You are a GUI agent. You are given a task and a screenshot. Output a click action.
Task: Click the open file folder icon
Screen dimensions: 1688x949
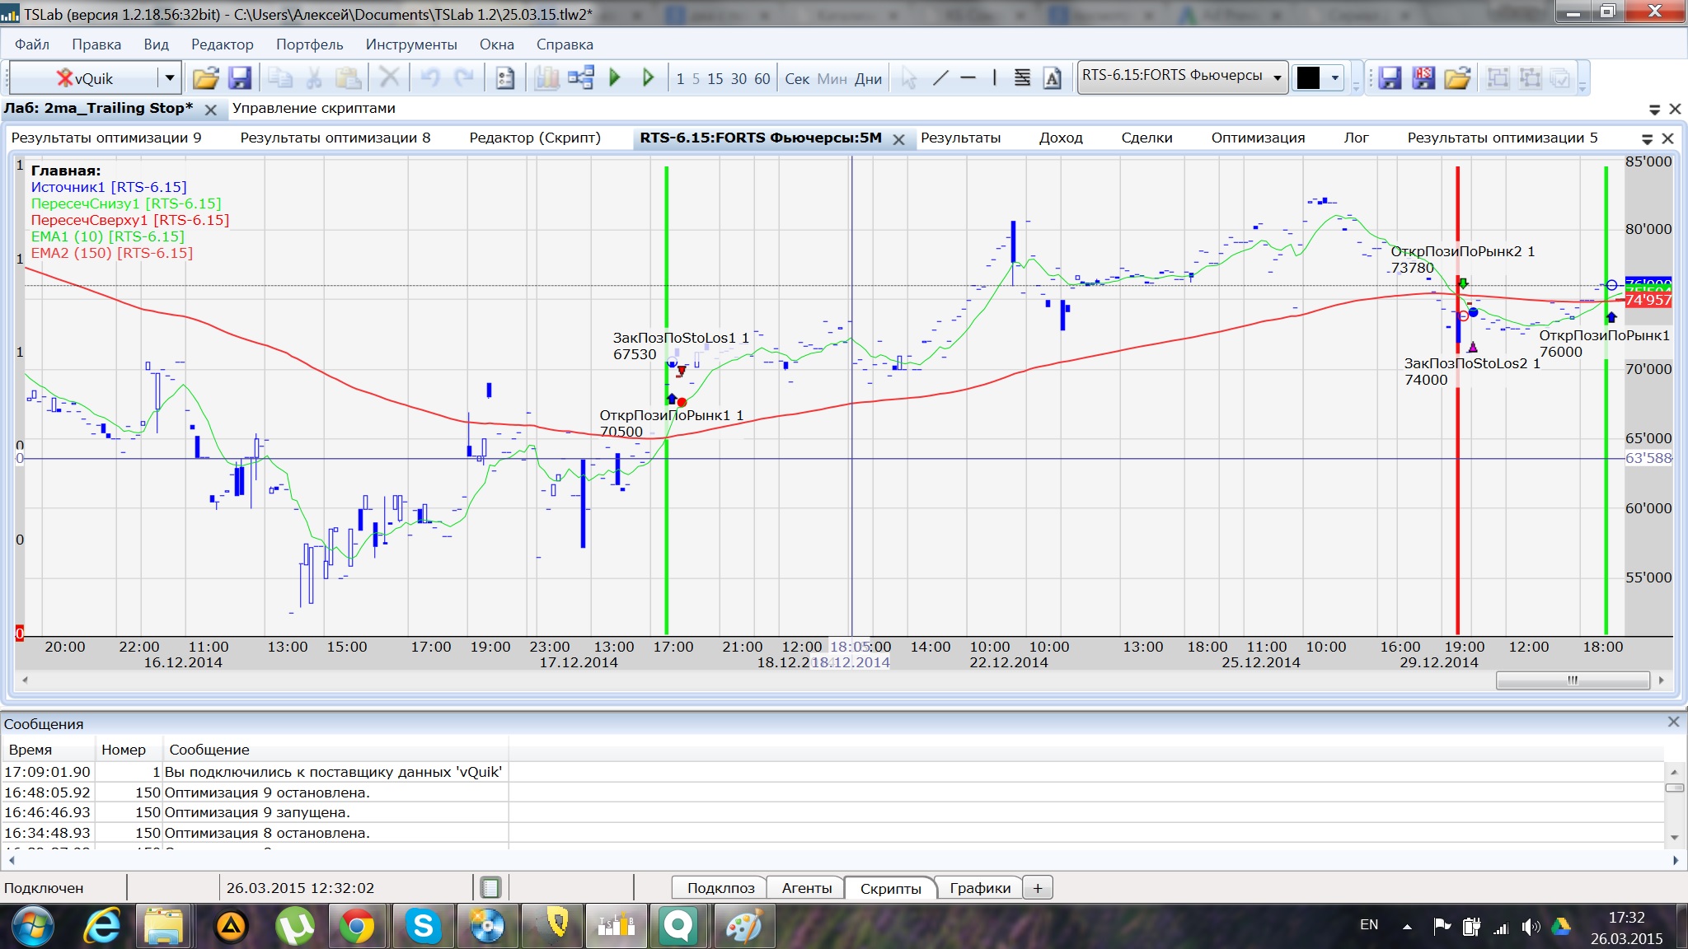(x=205, y=78)
